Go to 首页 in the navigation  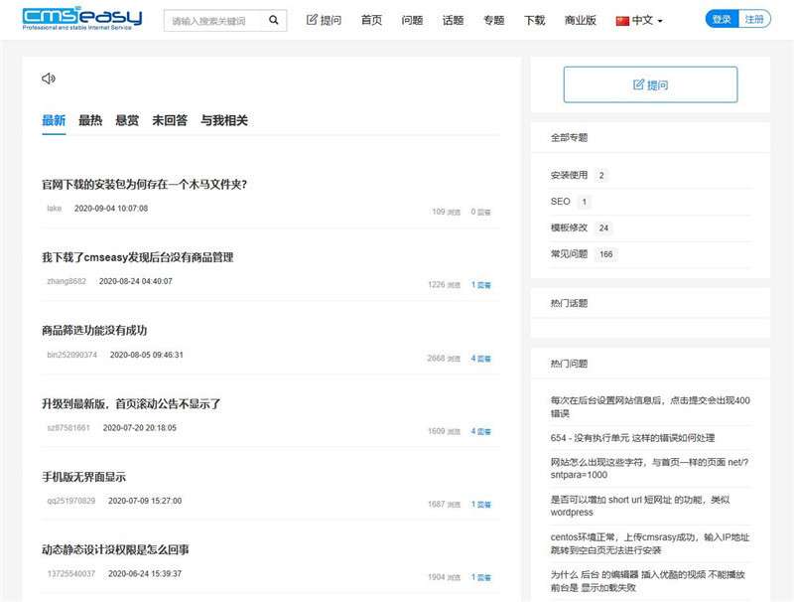pyautogui.click(x=371, y=20)
